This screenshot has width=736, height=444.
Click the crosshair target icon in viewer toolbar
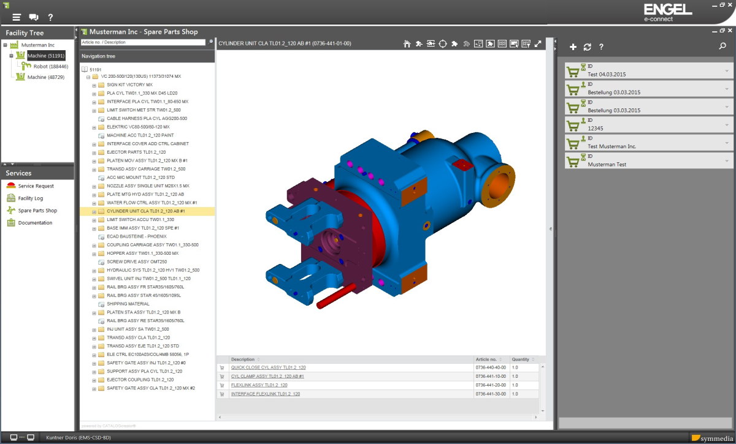click(442, 43)
